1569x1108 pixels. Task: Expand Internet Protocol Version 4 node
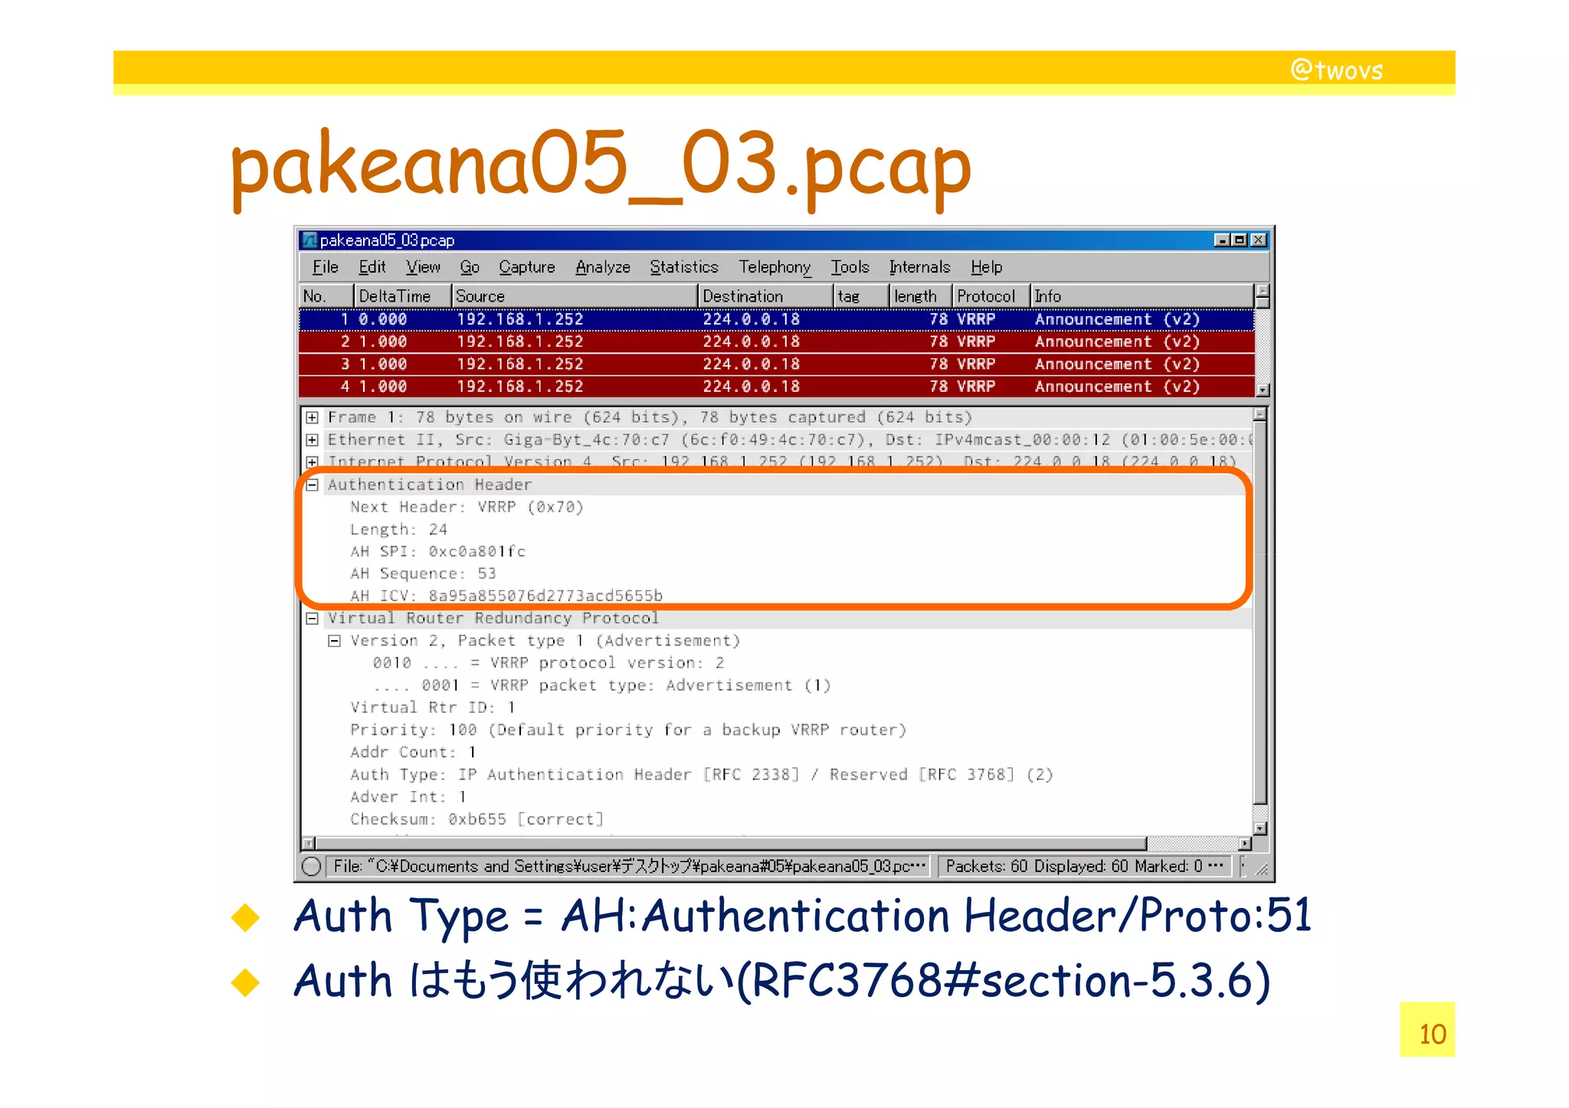pyautogui.click(x=312, y=462)
